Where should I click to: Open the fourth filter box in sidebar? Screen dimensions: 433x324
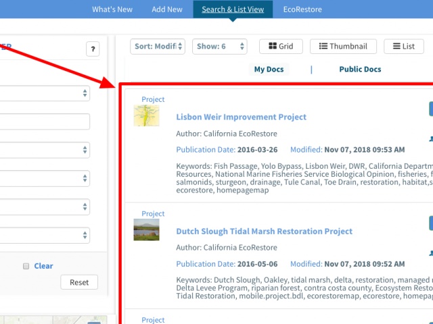pos(45,178)
